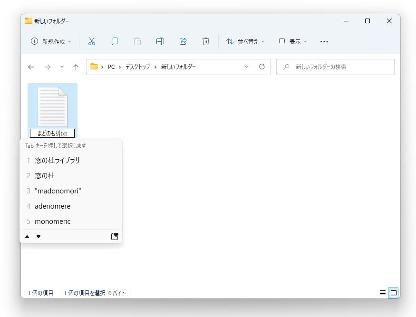Click the Paste icon in the toolbar
Screen dimensions: 416x317
point(137,41)
